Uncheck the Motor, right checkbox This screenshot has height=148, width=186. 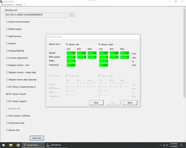[x=100, y=44]
